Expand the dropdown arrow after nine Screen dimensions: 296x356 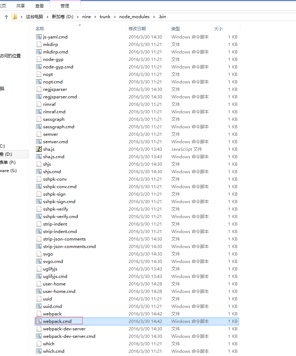pos(95,17)
